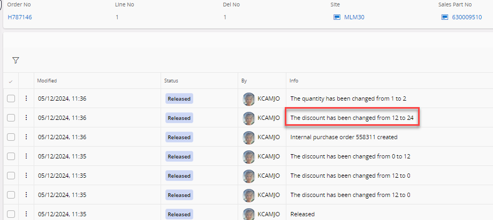Click KCAMJO's avatar in the quantity changed row
Viewport: 493px width, 220px height.
(249, 98)
